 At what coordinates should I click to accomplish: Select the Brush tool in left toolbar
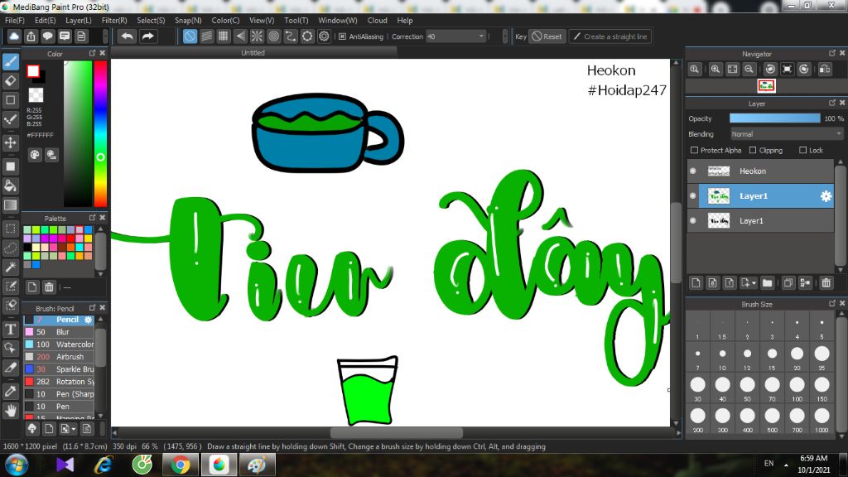tap(10, 61)
